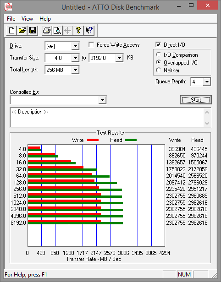The width and height of the screenshot is (221, 282).
Task: Click the four-arrow move toolbar icon
Action: (x=68, y=30)
